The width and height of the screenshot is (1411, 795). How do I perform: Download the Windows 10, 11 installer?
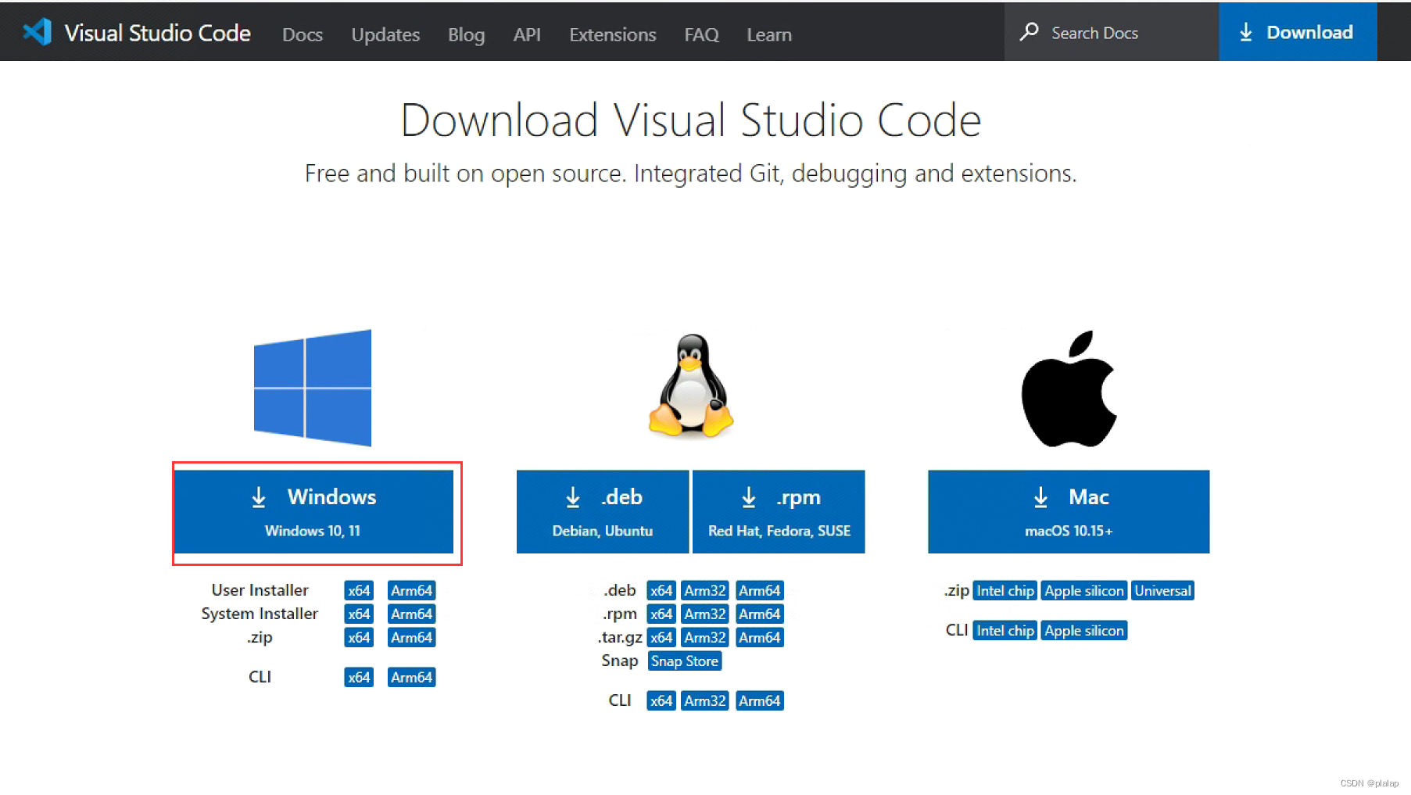(x=313, y=512)
